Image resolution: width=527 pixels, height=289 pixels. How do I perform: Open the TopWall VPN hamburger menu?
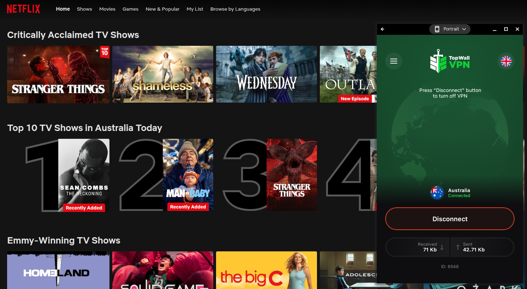(x=393, y=61)
